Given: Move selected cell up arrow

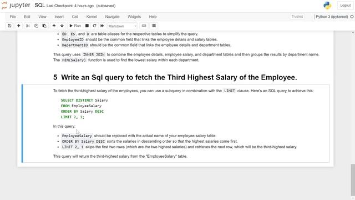Looking at the screenshot, I should (54, 26).
